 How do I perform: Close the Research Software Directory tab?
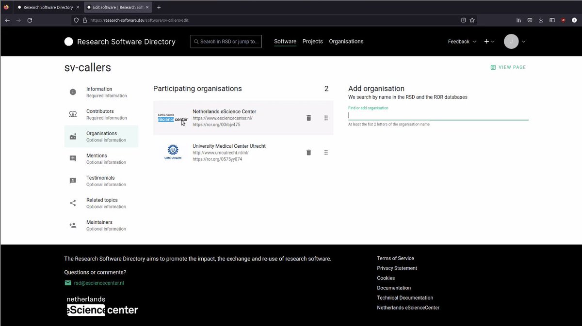coord(78,7)
